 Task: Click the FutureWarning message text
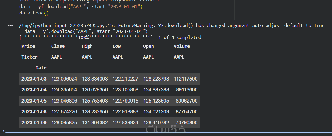172,26
